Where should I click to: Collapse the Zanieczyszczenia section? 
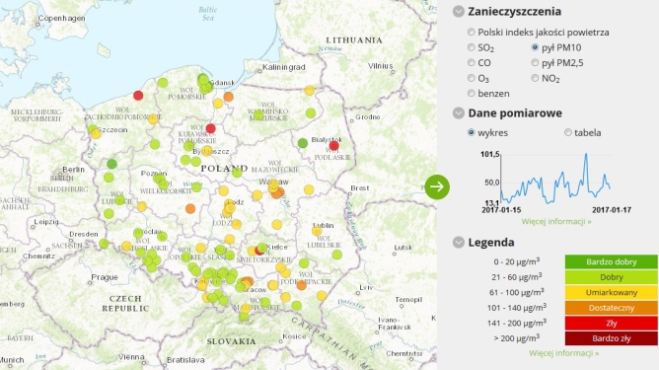coord(459,12)
